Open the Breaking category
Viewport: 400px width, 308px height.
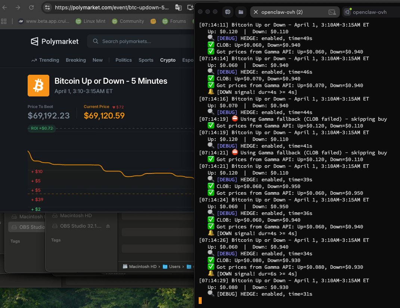point(76,60)
